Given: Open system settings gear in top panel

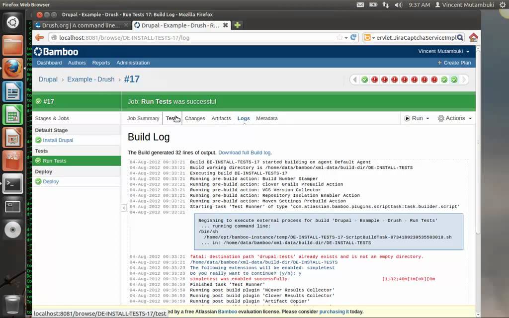Looking at the screenshot, I should click(503, 5).
